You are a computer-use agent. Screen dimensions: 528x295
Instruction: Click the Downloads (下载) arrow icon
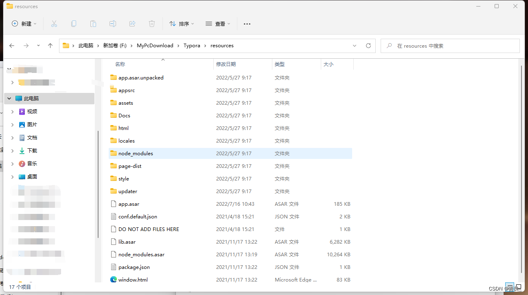[22, 150]
